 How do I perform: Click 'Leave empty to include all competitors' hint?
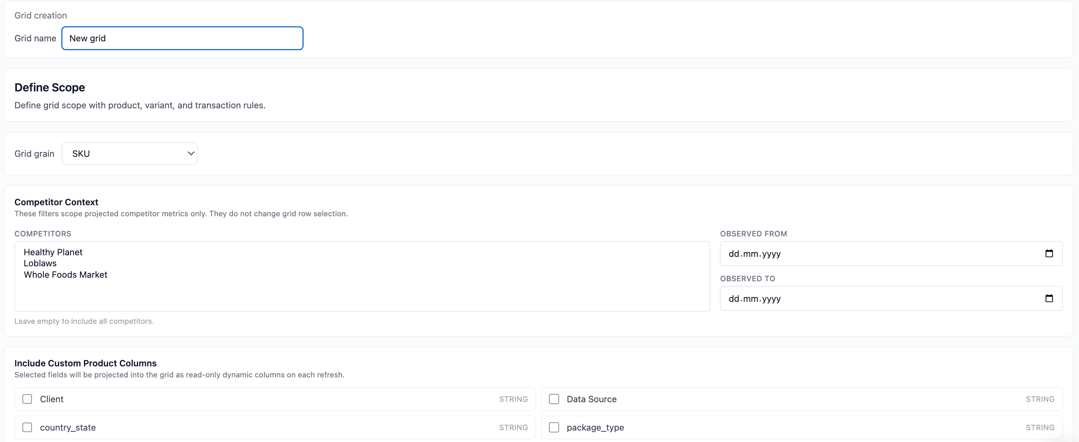coord(84,321)
